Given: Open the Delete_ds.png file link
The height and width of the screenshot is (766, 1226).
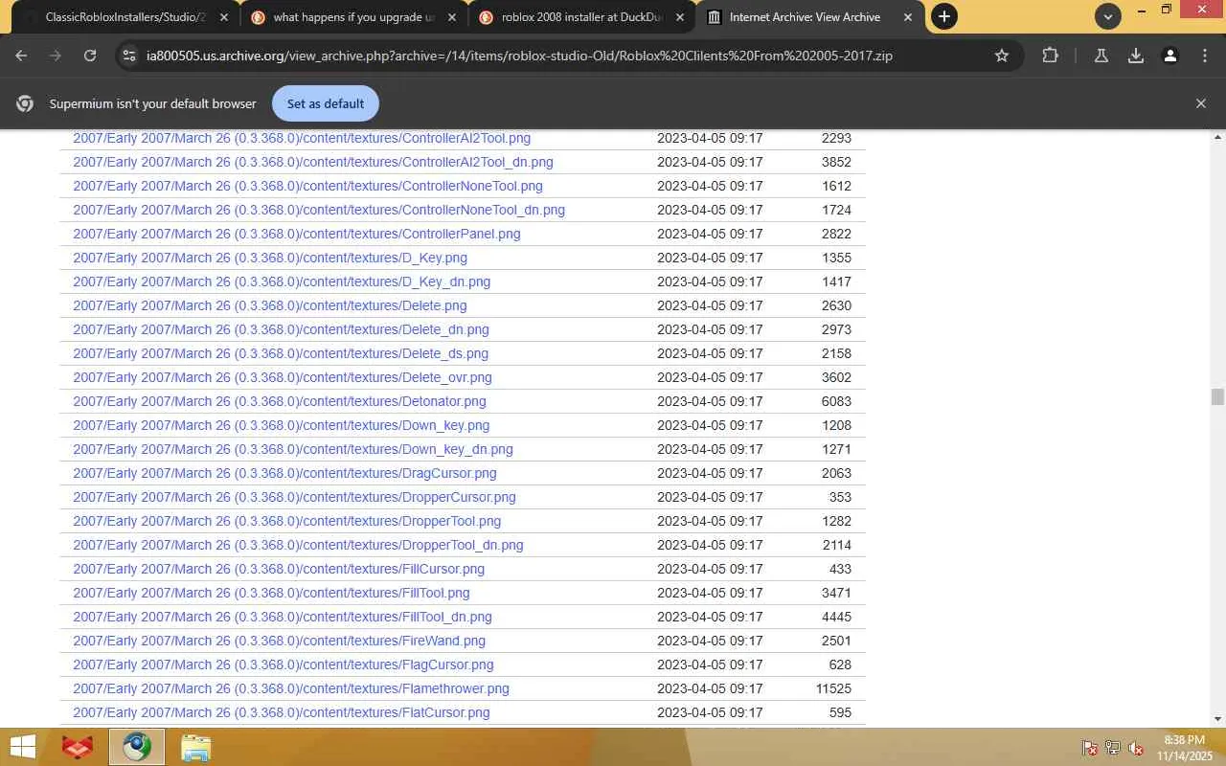Looking at the screenshot, I should click(281, 353).
